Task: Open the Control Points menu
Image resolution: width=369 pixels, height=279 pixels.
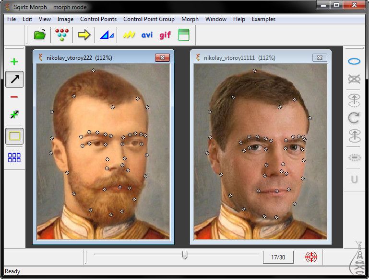Action: point(98,19)
